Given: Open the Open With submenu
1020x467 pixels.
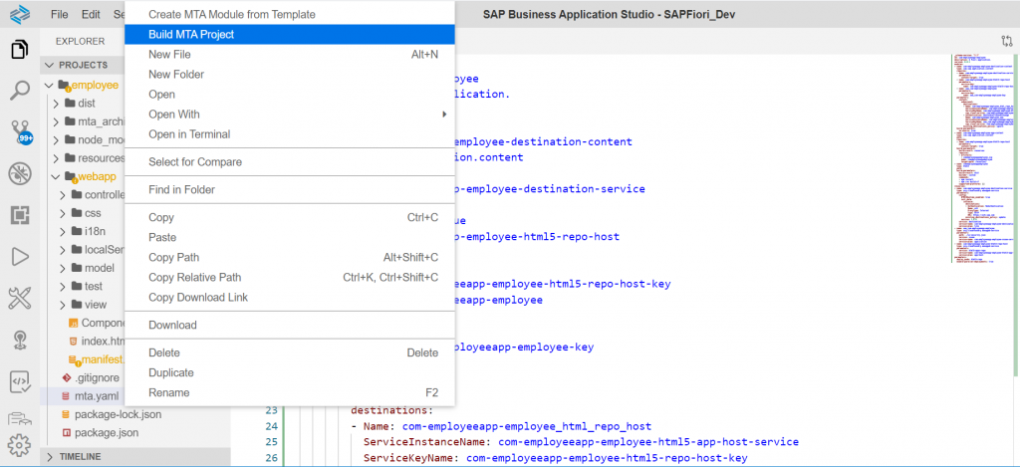Looking at the screenshot, I should 290,115.
